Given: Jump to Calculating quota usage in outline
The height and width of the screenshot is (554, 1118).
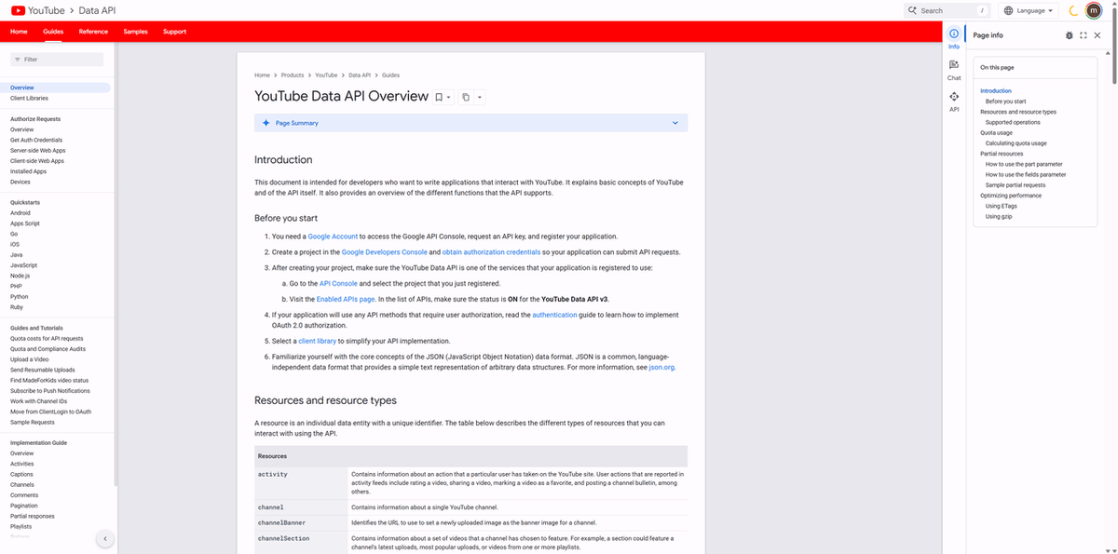Looking at the screenshot, I should pos(1016,143).
